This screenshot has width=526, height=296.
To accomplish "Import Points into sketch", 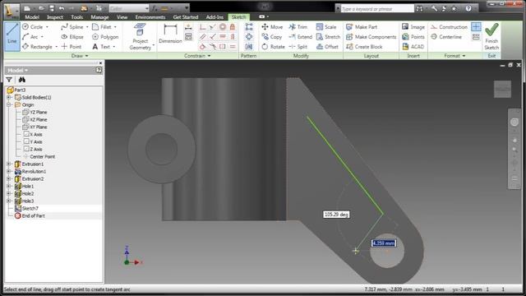I will (413, 36).
